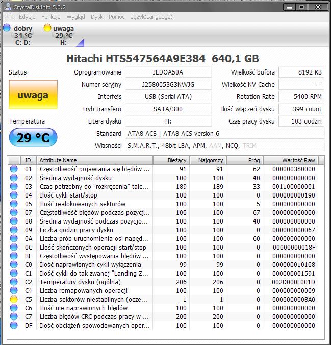Click the serial number field J2580053G3NWJG
Viewport: 331px width, 345px height.
(x=168, y=85)
